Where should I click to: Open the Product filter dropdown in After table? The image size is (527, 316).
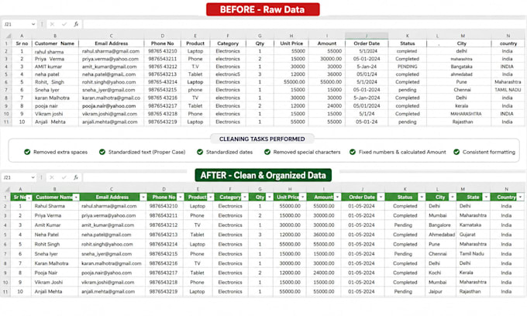[210, 197]
